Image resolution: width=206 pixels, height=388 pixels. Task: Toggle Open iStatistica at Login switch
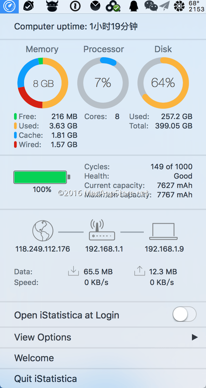(184, 314)
